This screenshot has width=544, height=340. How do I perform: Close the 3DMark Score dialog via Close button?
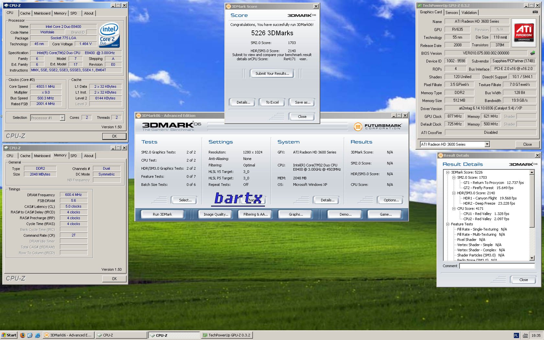coord(302,117)
